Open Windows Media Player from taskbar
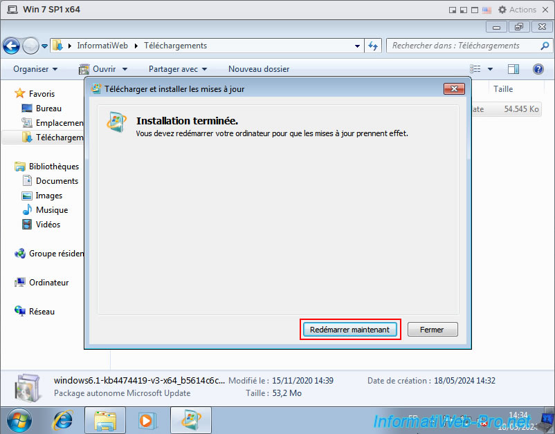This screenshot has width=555, height=434. tap(146, 419)
